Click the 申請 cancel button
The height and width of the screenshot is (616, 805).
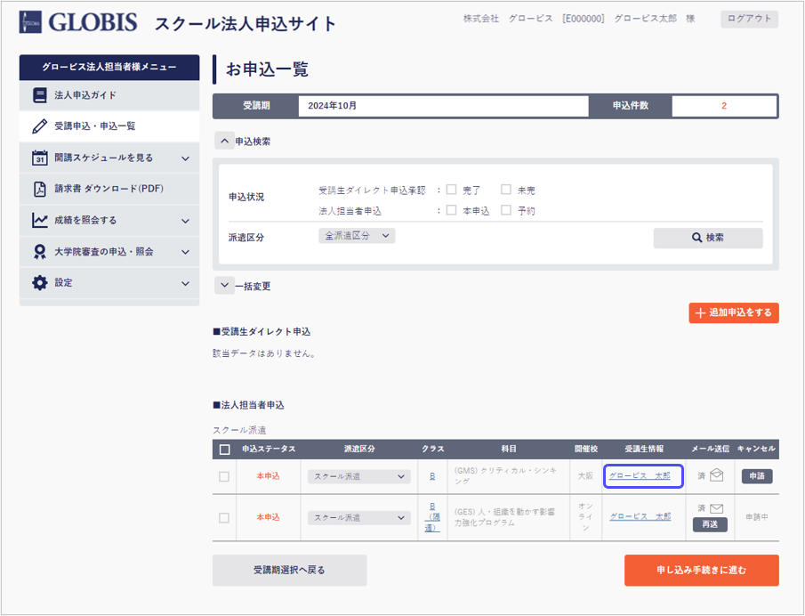pos(757,476)
